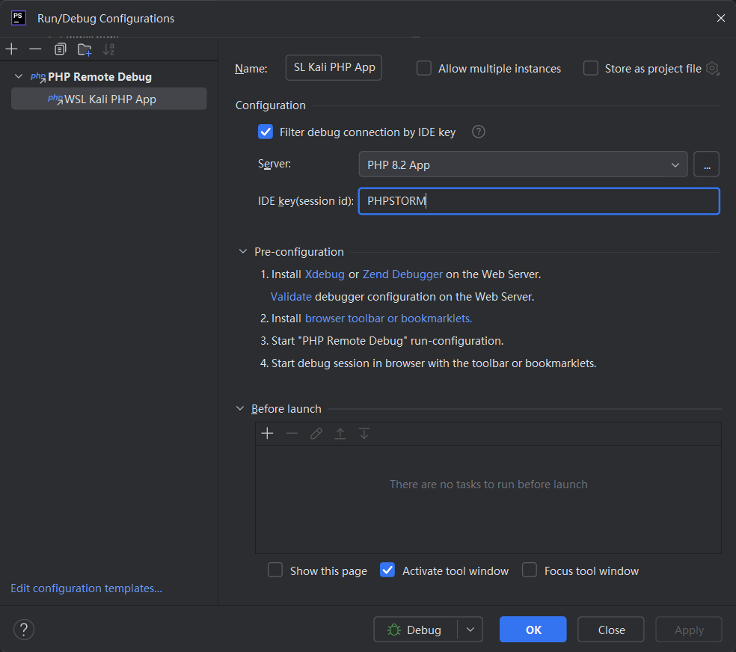Open servers dialog via ellipsis button
Screen dimensions: 736x652
click(706, 164)
